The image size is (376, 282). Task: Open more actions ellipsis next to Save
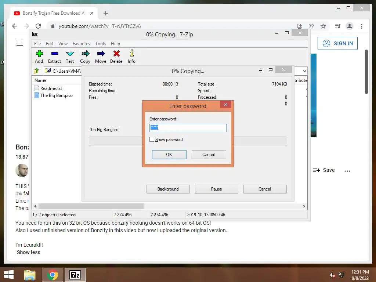tap(347, 171)
